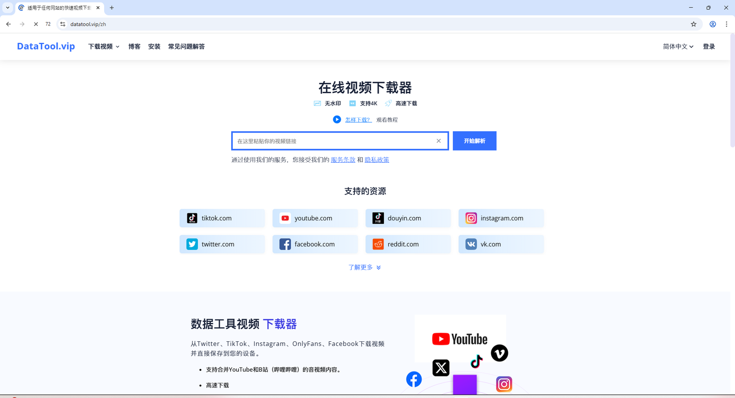
Task: Bookmark this page with the star icon
Action: tap(694, 24)
